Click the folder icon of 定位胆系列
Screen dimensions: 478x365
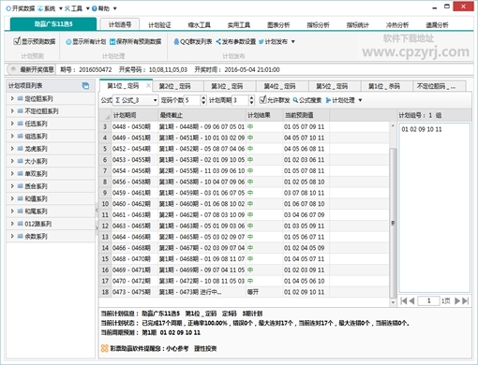coord(21,98)
